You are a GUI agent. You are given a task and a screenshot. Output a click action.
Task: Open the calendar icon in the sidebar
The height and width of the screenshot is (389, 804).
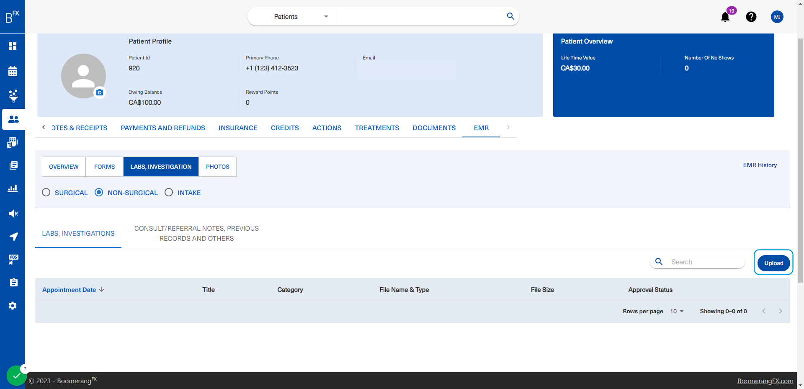pos(13,71)
